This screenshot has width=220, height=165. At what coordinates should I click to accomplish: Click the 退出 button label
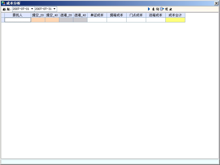click(x=168, y=9)
